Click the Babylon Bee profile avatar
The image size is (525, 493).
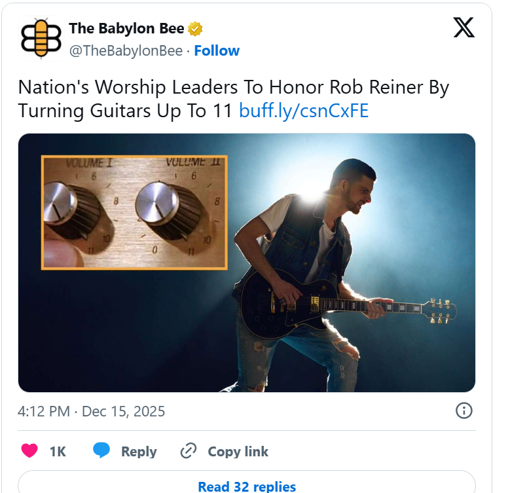pos(41,39)
